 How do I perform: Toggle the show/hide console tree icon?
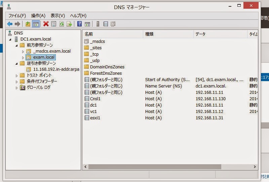pyautogui.click(x=36, y=24)
